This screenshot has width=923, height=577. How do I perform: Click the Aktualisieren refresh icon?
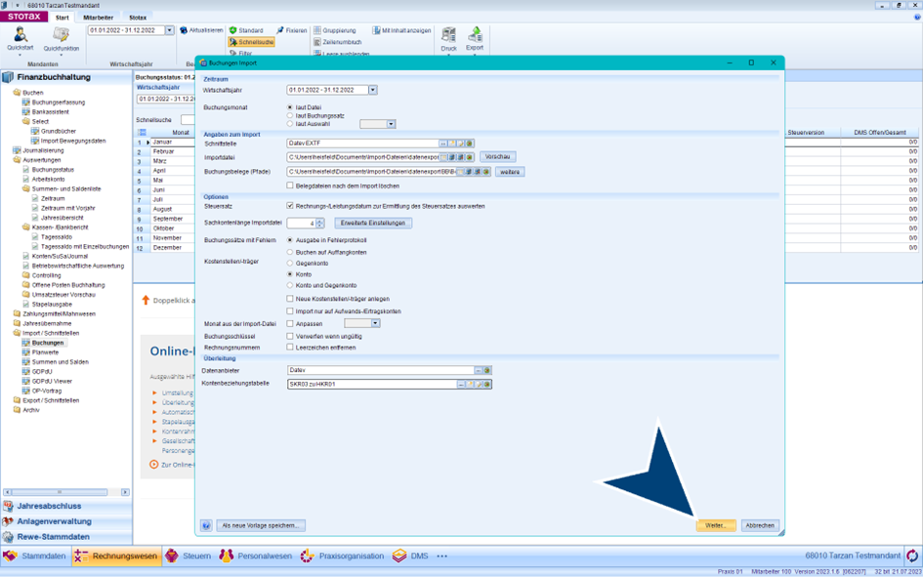[x=183, y=30]
